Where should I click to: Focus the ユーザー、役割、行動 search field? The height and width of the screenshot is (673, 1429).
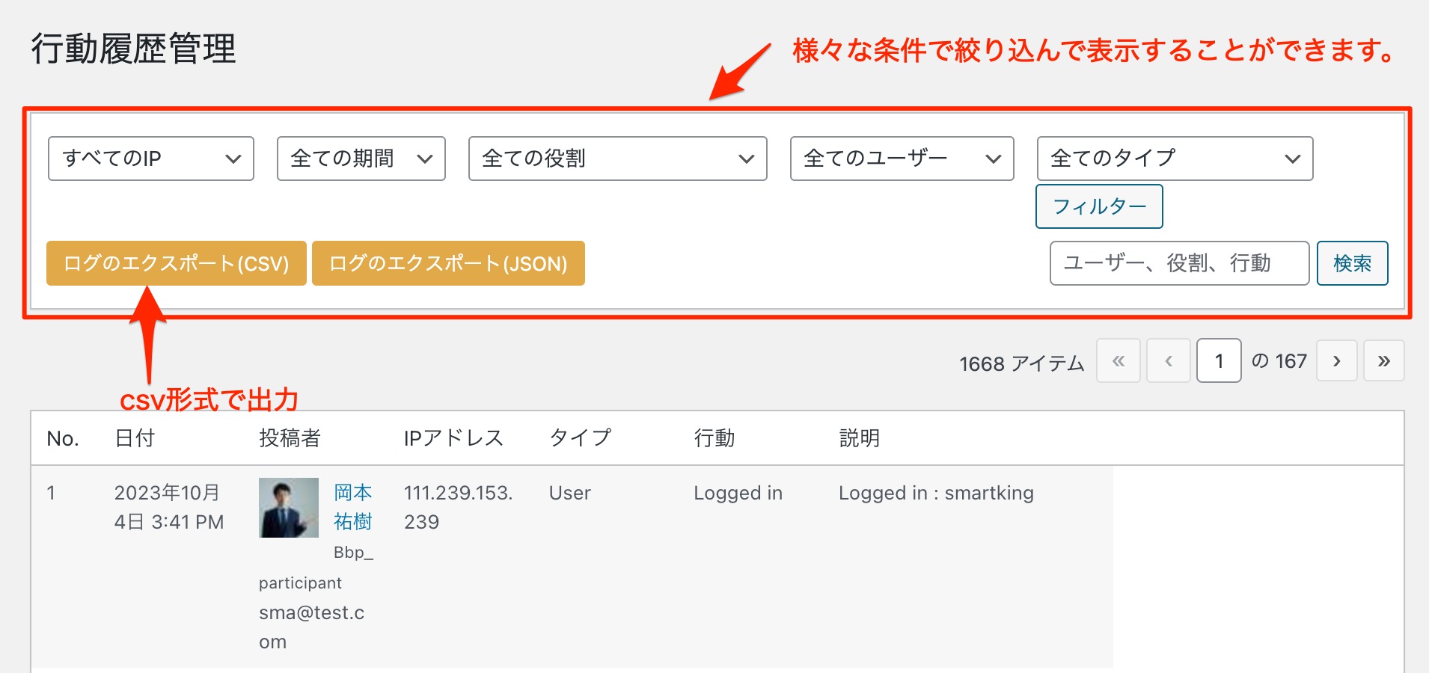pyautogui.click(x=1178, y=263)
